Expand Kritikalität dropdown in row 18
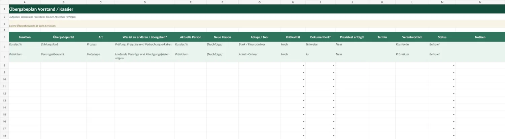This screenshot has width=505, height=139. tap(303, 136)
